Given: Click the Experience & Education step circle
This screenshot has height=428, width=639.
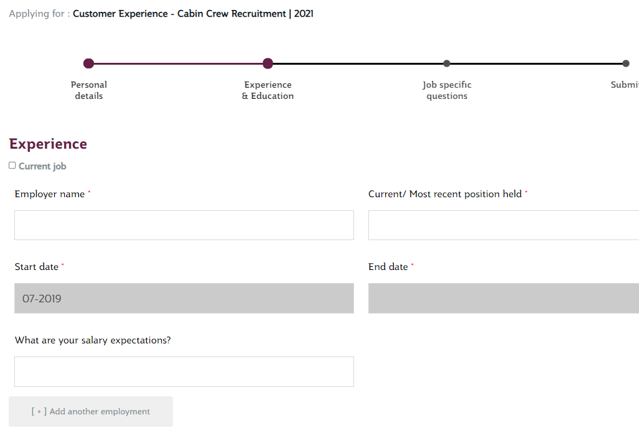Looking at the screenshot, I should coord(268,63).
